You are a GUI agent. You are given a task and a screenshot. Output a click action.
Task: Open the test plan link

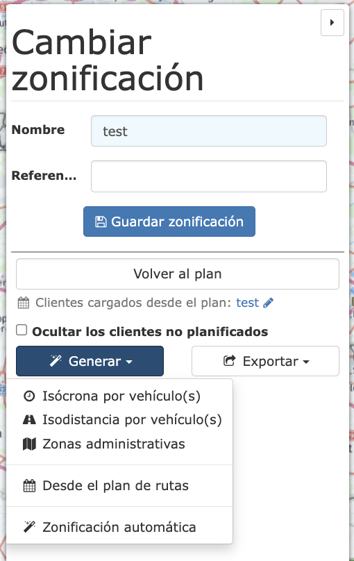tap(247, 303)
